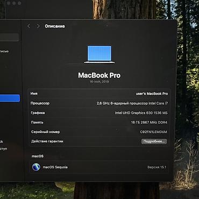The image size is (199, 199).
Task: Click the Имя row label
Action: pyautogui.click(x=34, y=94)
